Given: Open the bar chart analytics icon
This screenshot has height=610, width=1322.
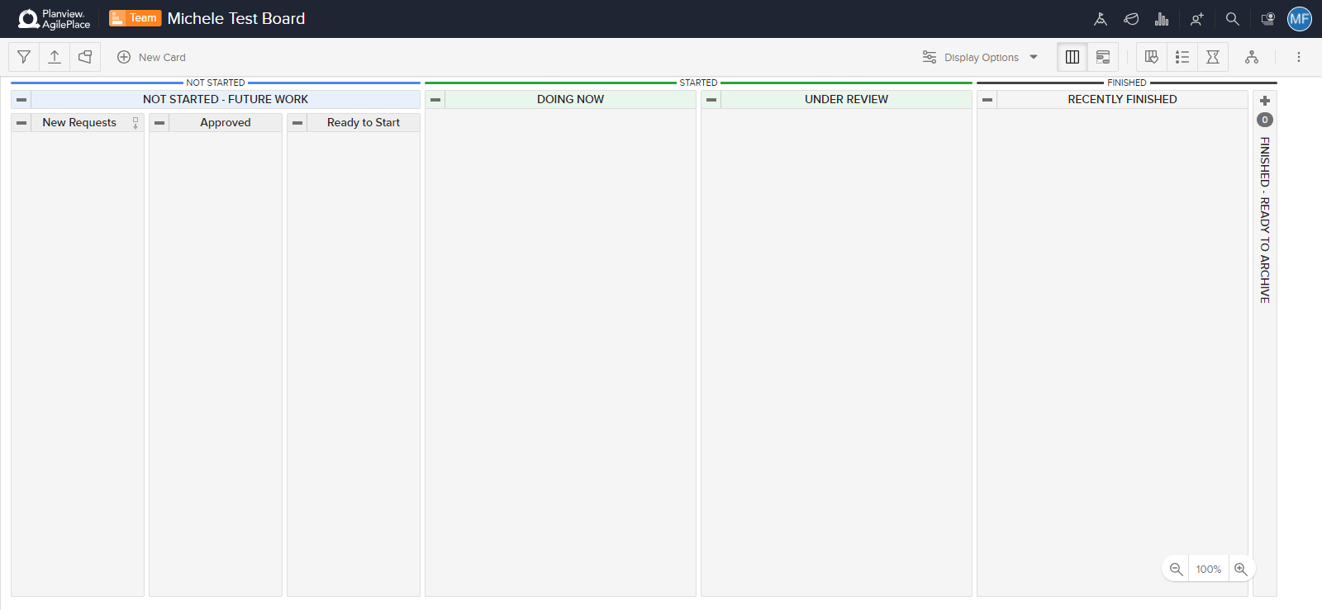Looking at the screenshot, I should 1162,19.
